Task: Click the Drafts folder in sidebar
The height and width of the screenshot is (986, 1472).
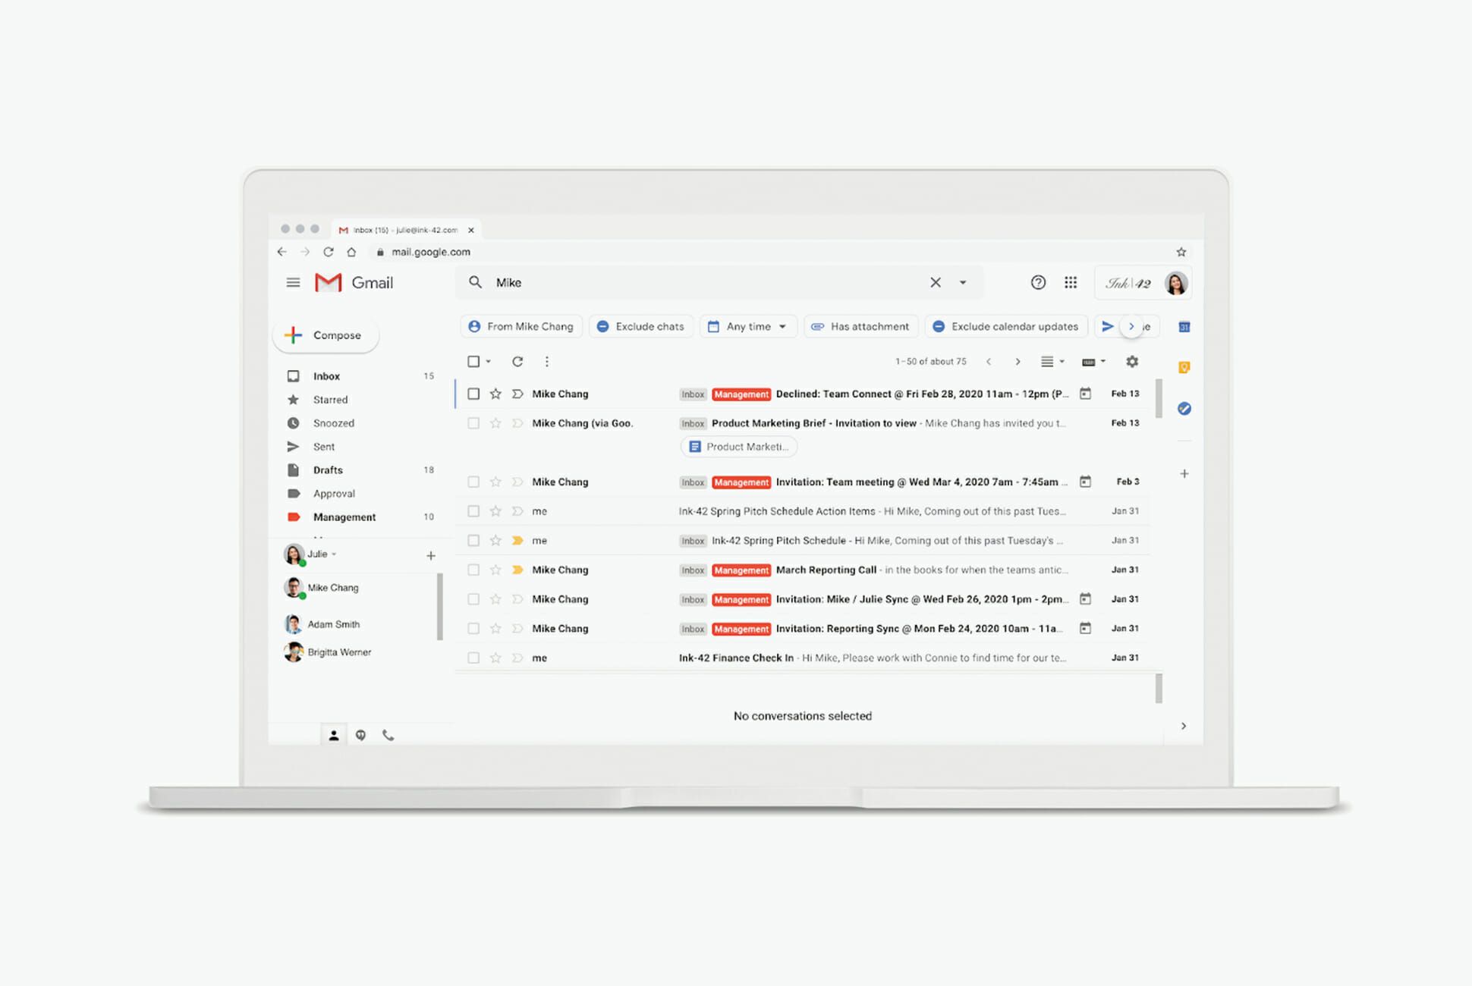Action: point(327,469)
